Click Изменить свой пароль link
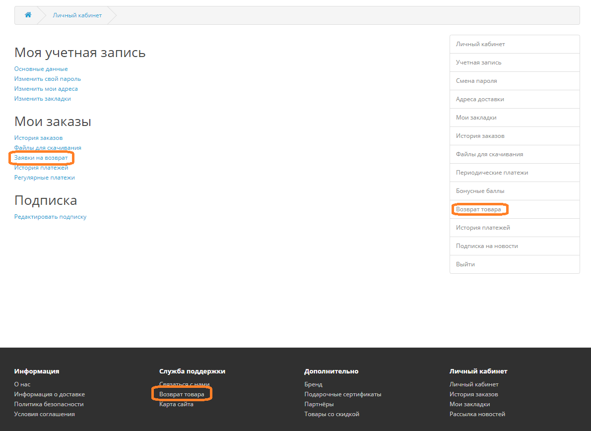This screenshot has height=431, width=591. [x=47, y=79]
